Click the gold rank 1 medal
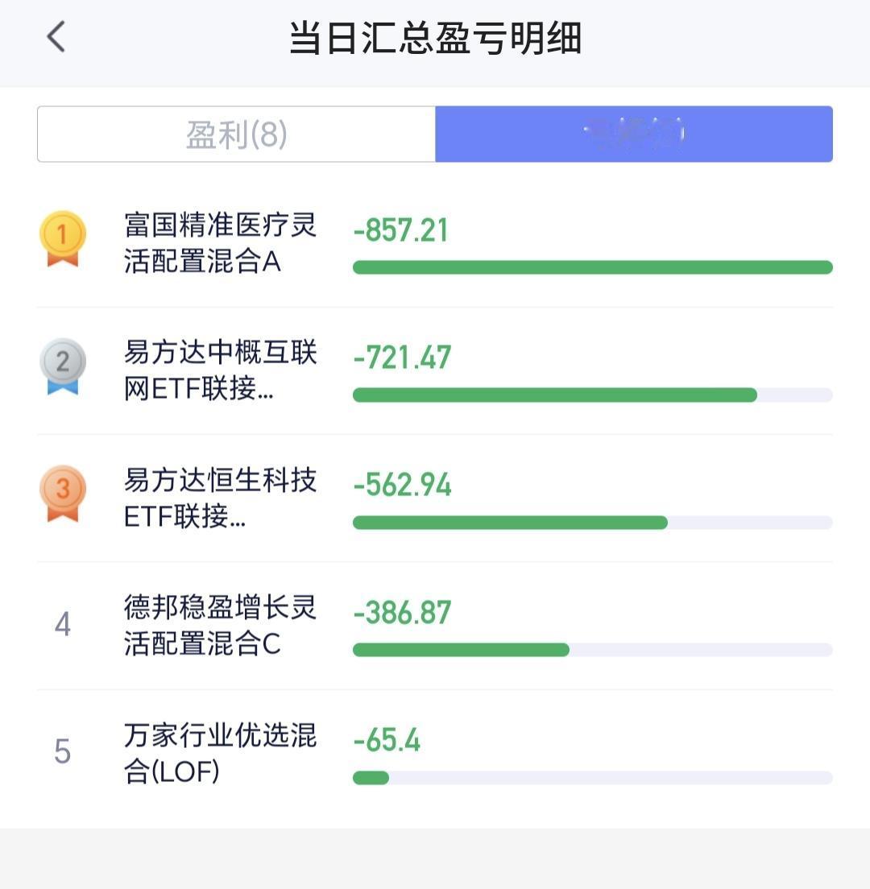 [x=62, y=238]
